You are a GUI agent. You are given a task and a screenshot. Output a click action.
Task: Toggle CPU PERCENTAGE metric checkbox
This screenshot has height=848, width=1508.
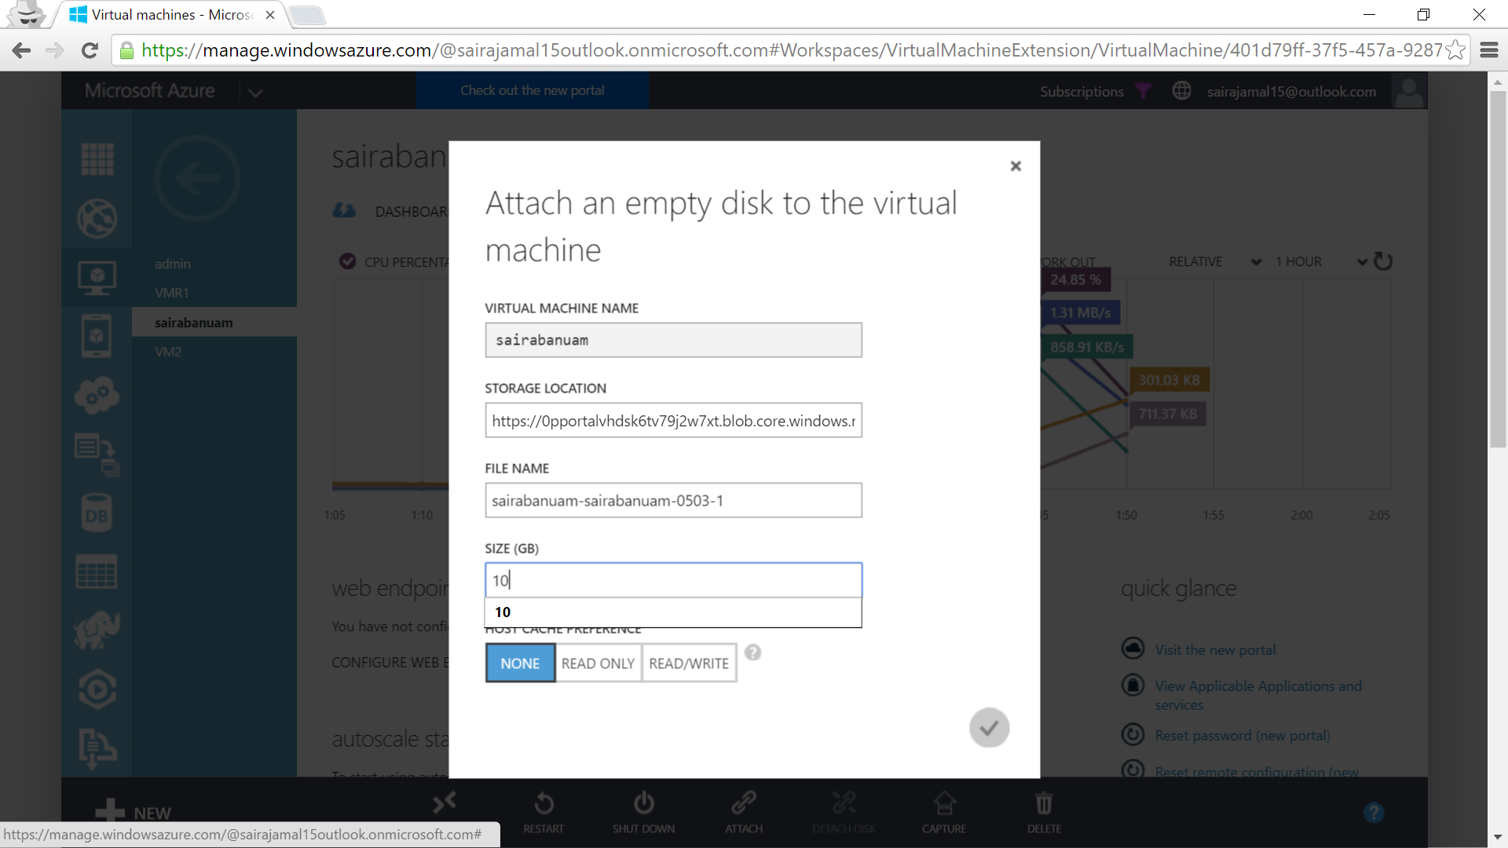coord(347,261)
